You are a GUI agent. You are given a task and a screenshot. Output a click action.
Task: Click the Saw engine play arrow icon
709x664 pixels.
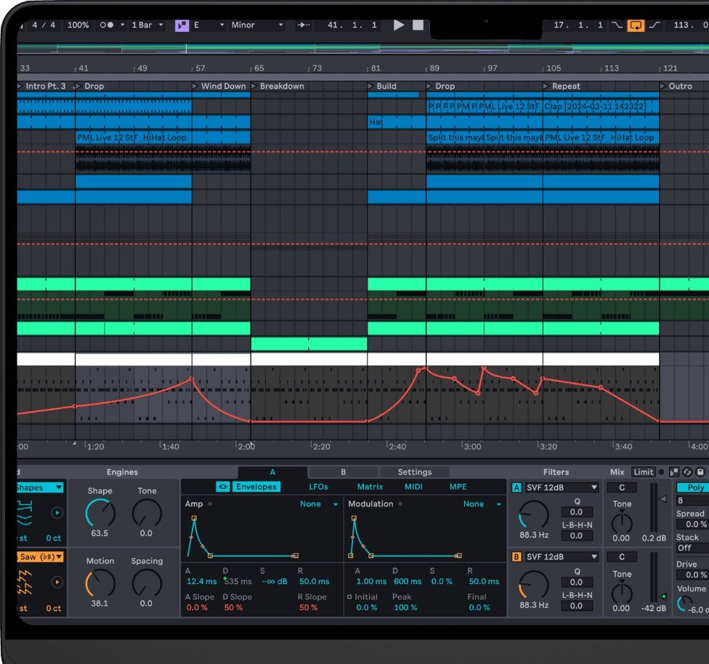tap(57, 582)
